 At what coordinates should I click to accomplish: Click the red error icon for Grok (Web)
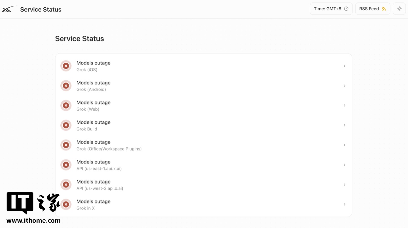pos(66,106)
